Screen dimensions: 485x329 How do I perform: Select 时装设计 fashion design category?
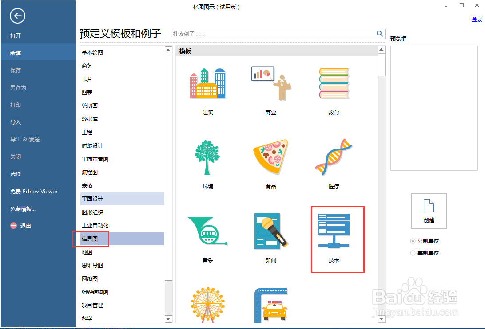(x=122, y=145)
